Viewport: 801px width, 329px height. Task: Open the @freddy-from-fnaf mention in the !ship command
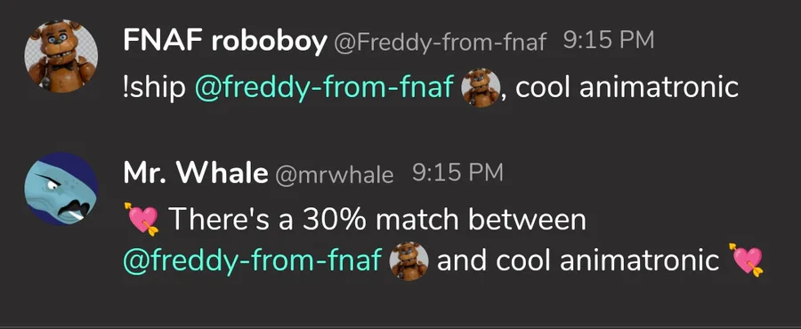[x=324, y=89]
